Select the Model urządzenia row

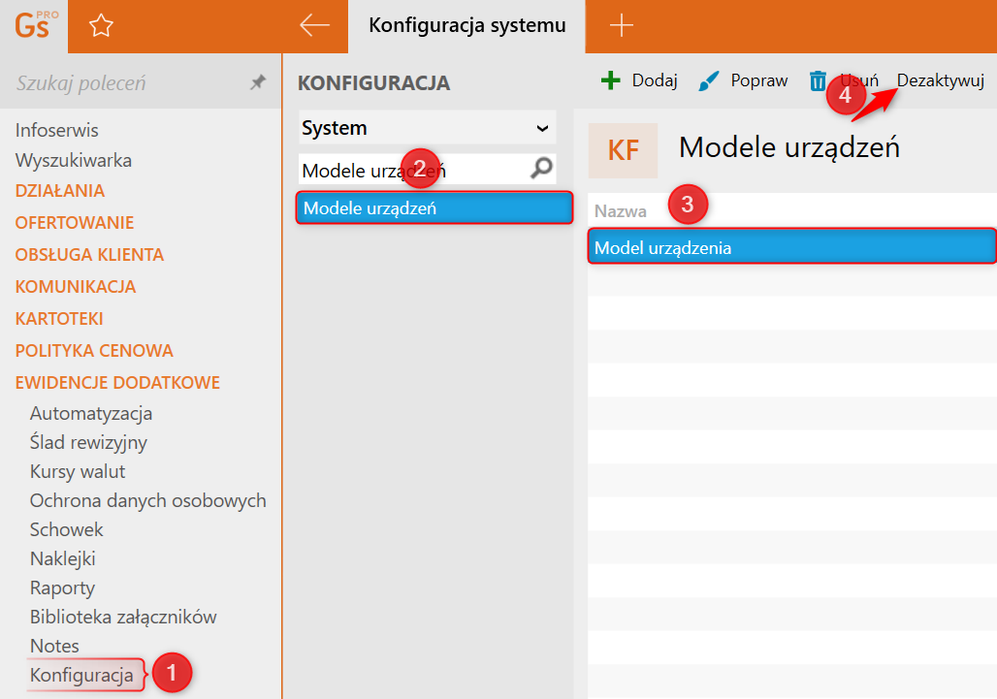pyautogui.click(x=791, y=247)
